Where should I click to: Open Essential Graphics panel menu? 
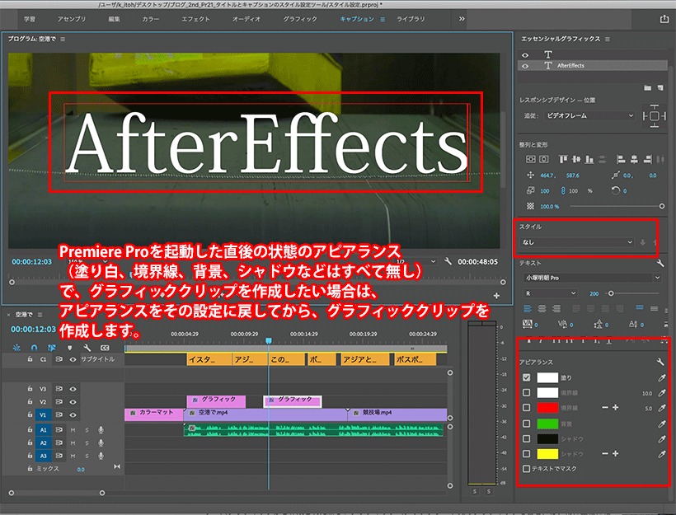tap(608, 40)
